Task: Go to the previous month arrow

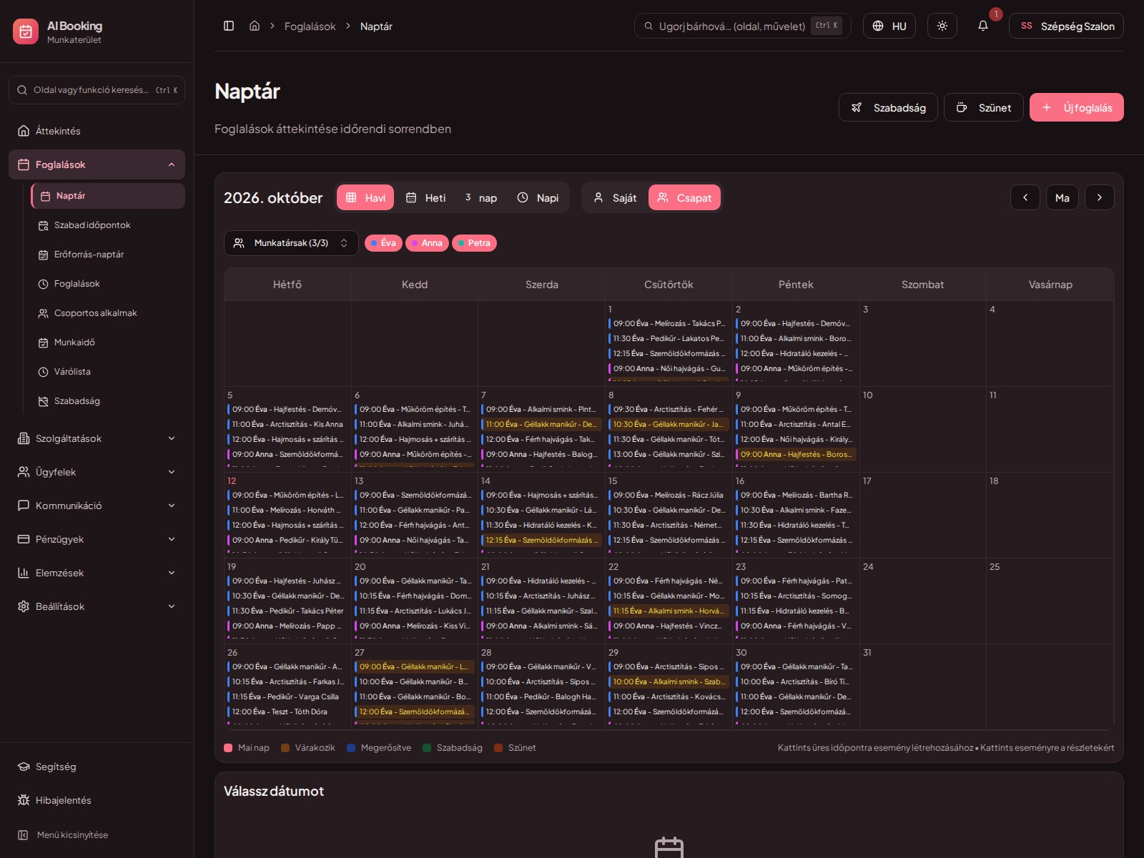Action: (1025, 197)
